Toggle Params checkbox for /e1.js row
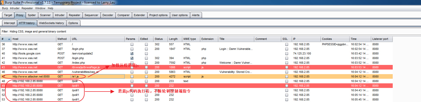 click(x=132, y=77)
